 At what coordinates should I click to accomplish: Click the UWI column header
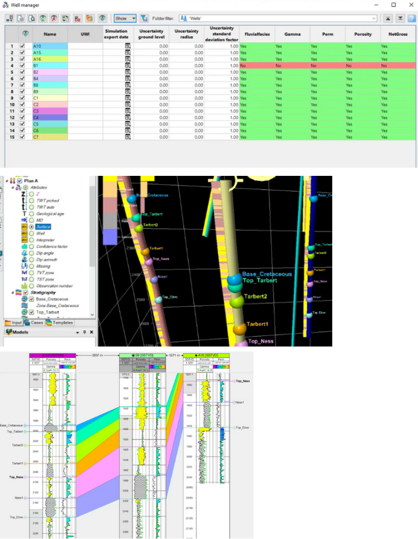[x=85, y=34]
